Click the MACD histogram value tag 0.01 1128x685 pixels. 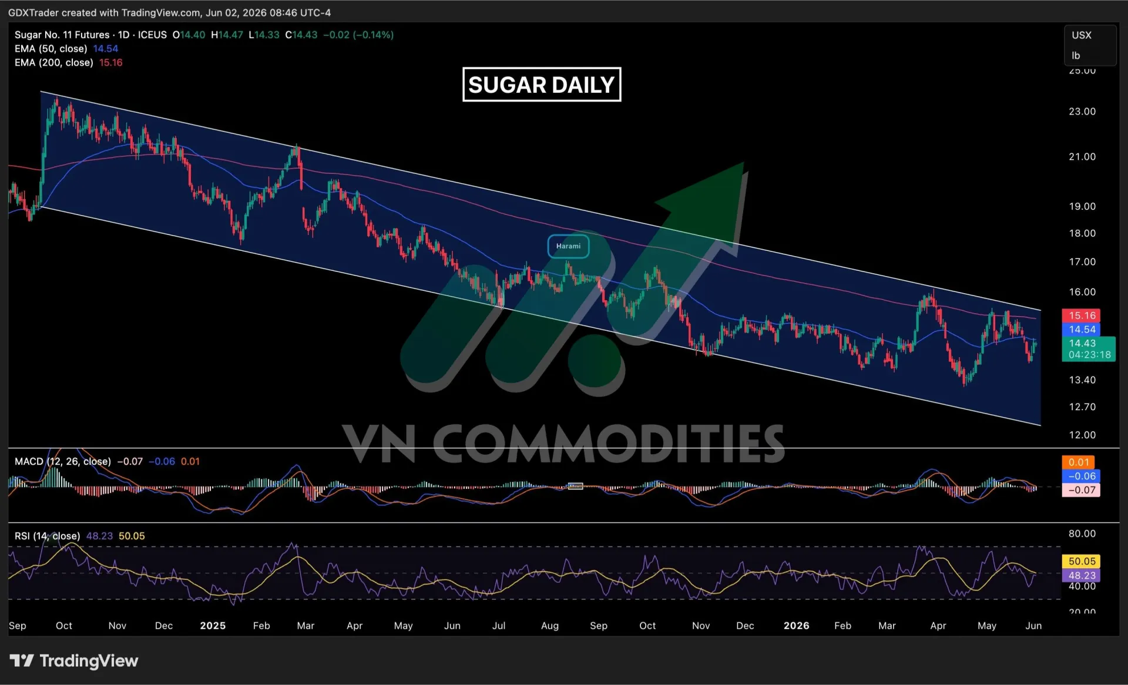click(x=1081, y=462)
